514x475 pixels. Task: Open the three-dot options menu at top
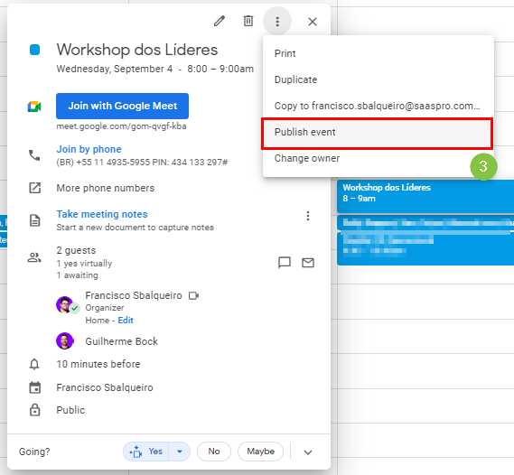[277, 22]
